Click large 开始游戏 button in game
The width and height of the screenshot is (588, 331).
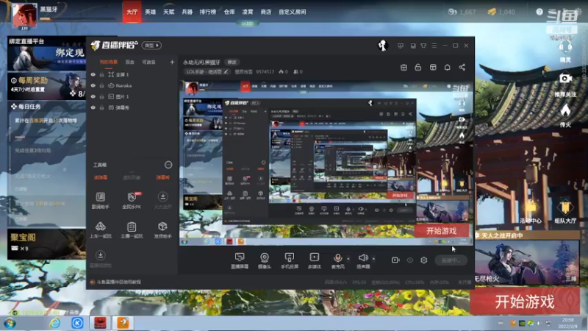pyautogui.click(x=524, y=302)
